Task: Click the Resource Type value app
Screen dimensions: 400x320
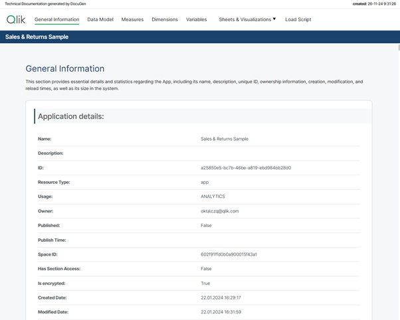Action: (205, 183)
